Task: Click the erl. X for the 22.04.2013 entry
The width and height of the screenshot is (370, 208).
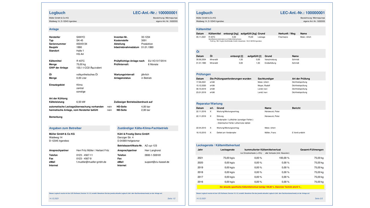Action: point(210,128)
